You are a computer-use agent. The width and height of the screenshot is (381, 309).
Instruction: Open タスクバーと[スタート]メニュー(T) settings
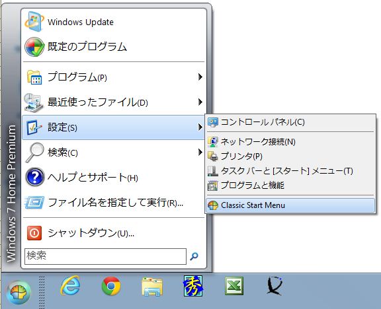[290, 171]
